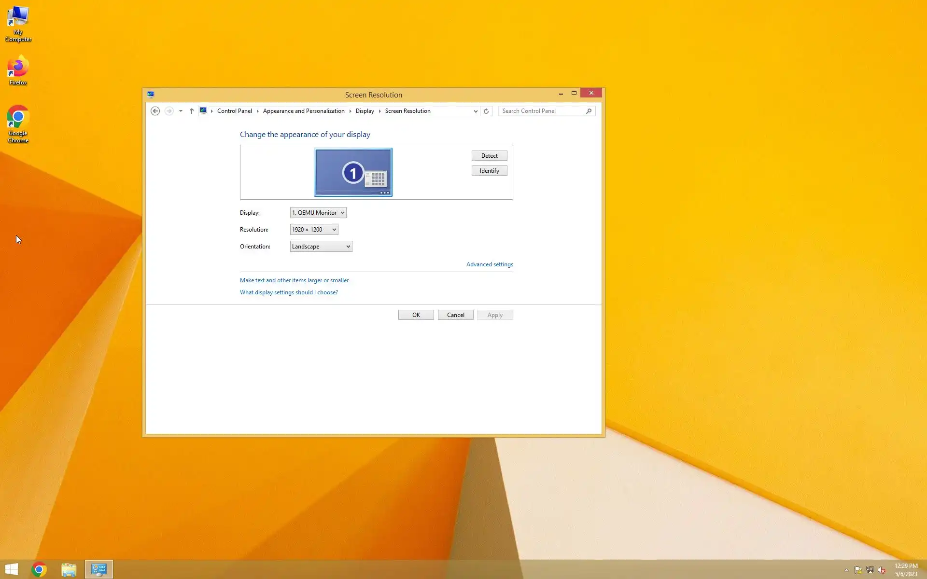This screenshot has height=579, width=927.
Task: Select monitor 1 thumbnail
Action: tap(353, 172)
